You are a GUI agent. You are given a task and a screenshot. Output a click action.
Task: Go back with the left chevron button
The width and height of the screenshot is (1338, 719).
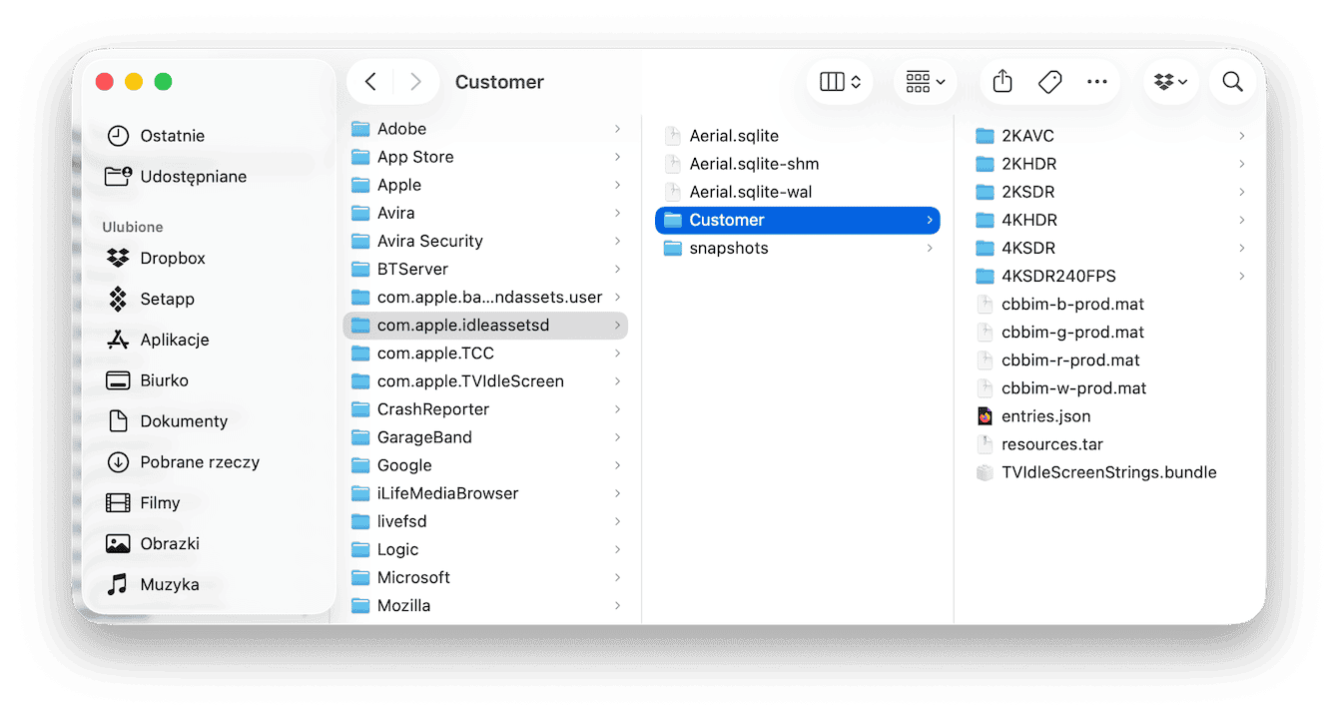[x=370, y=82]
